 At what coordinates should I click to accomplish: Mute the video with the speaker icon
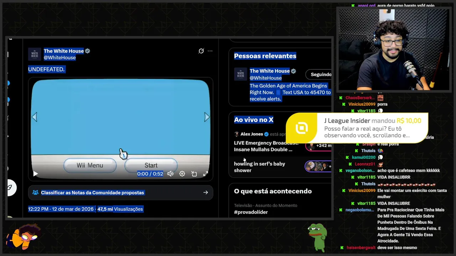pos(170,174)
